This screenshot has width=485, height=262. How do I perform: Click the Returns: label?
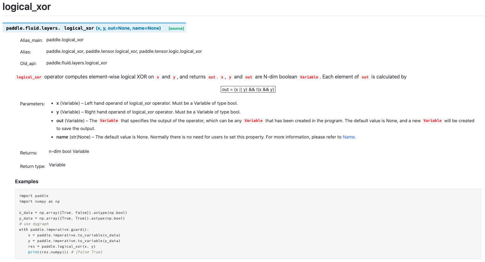pos(29,153)
